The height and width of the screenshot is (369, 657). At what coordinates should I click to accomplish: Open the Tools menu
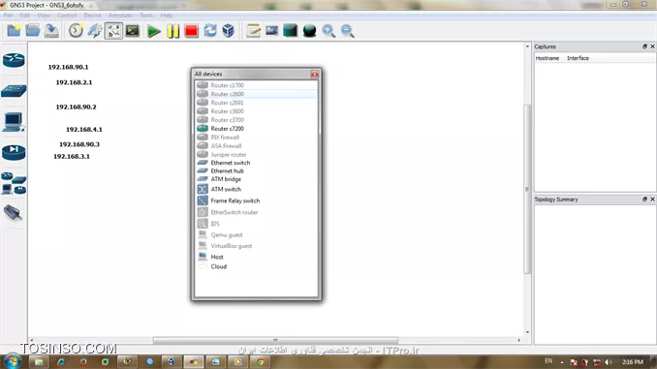[146, 15]
